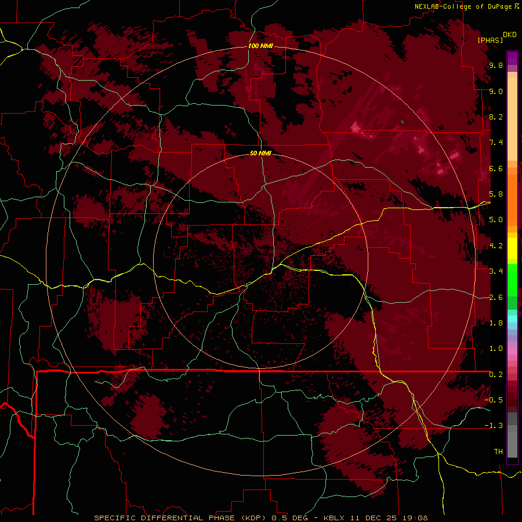Click the NEXLAB-College of DuPage credit text

coord(463,6)
